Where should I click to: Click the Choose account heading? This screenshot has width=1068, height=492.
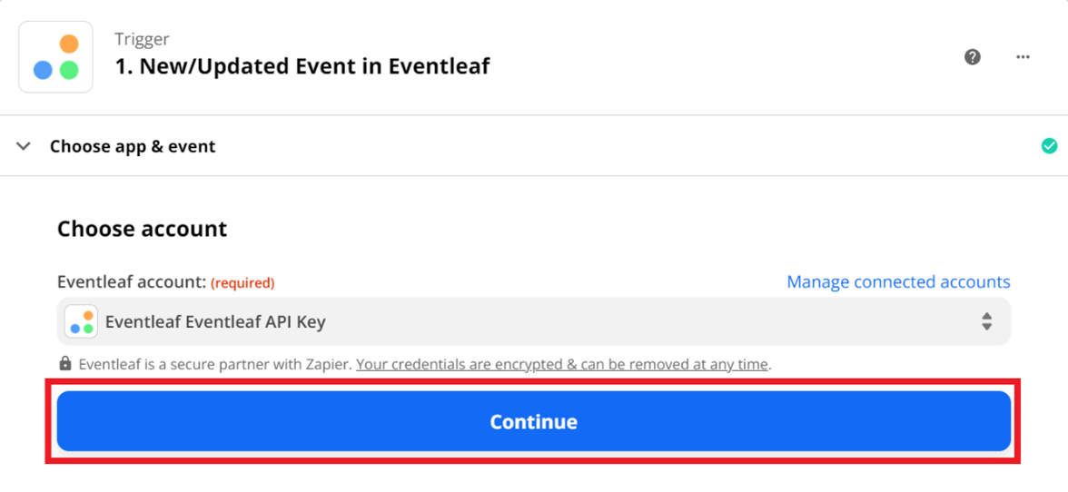pyautogui.click(x=142, y=229)
